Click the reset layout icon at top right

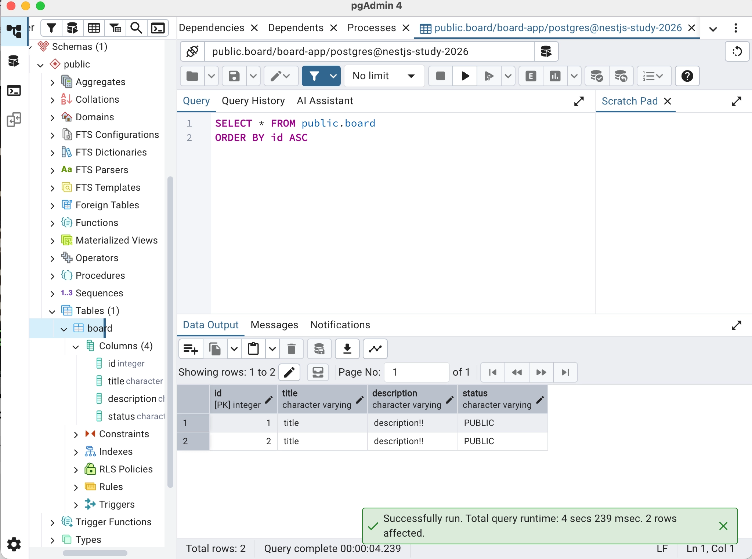[737, 51]
